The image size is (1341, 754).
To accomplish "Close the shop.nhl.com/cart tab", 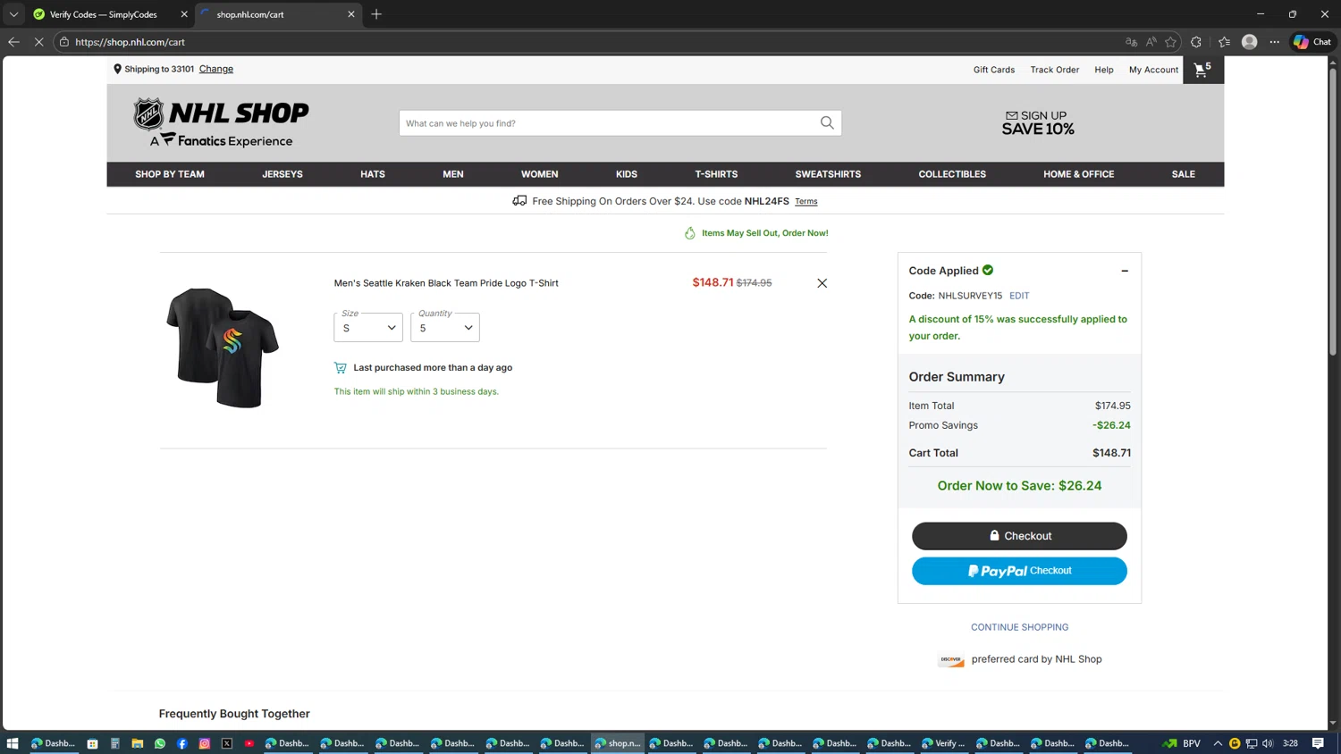I will pyautogui.click(x=351, y=14).
